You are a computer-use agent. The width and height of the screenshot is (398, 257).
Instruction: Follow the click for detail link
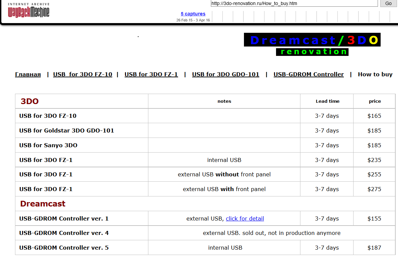(245, 219)
